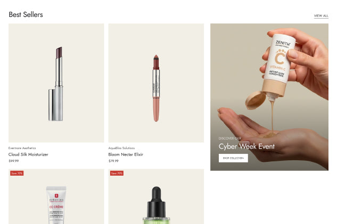Click the Evermore Aesthetics brand label
This screenshot has height=224, width=337.
(22, 148)
